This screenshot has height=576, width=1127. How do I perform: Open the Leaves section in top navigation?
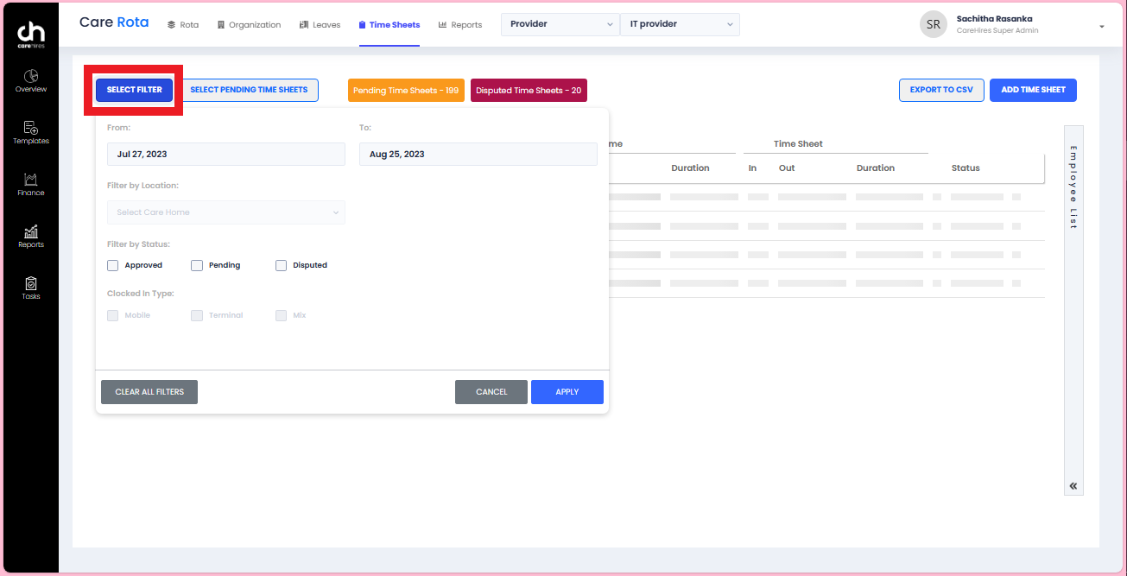(x=320, y=24)
